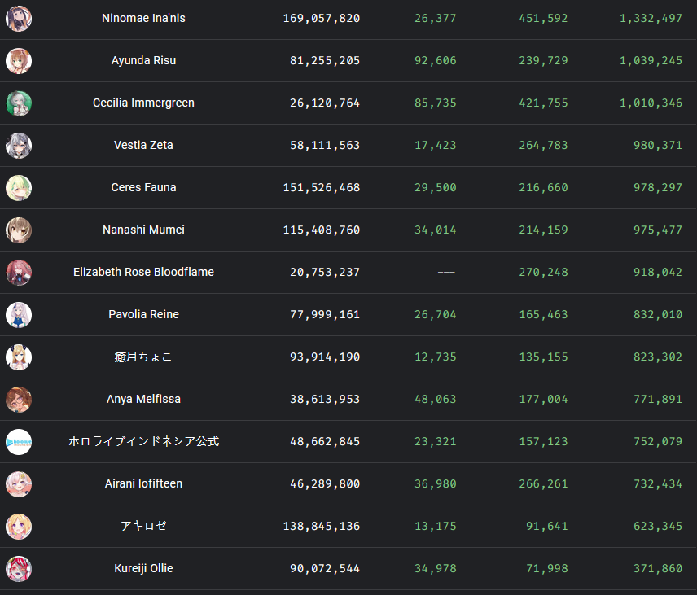Click green value 266,261 in Iofifteen row
This screenshot has height=595, width=697.
point(543,484)
